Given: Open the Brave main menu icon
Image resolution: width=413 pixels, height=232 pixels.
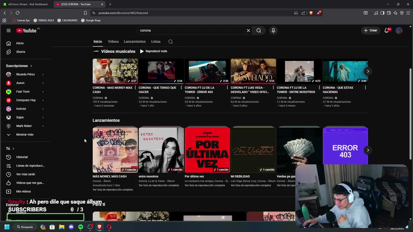Looking at the screenshot, I should 408,13.
